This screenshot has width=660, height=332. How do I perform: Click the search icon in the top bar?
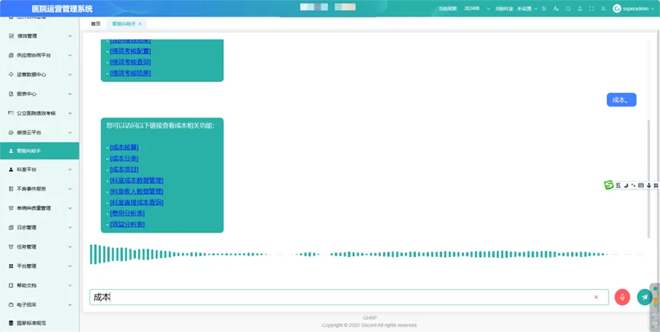[567, 8]
